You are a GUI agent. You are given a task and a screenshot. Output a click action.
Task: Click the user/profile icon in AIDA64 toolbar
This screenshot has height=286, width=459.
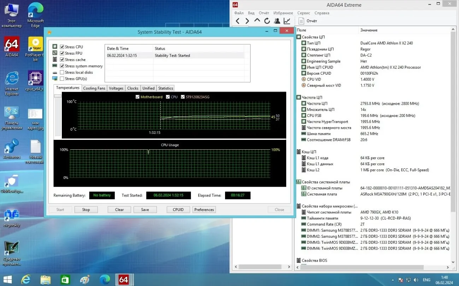coord(277,21)
